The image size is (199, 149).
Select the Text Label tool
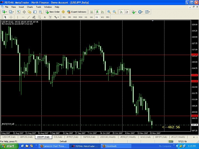point(50,17)
